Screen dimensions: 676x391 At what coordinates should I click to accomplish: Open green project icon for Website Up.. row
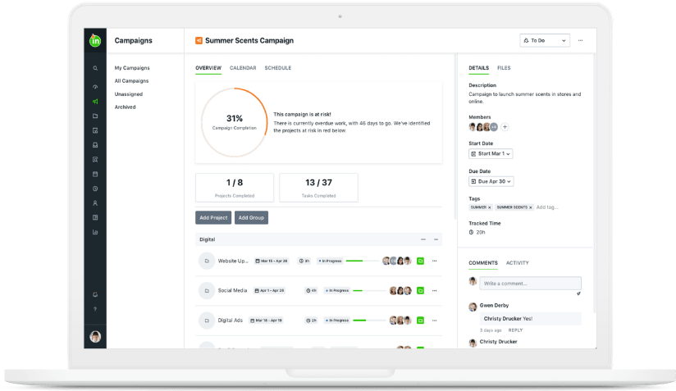[x=420, y=261]
